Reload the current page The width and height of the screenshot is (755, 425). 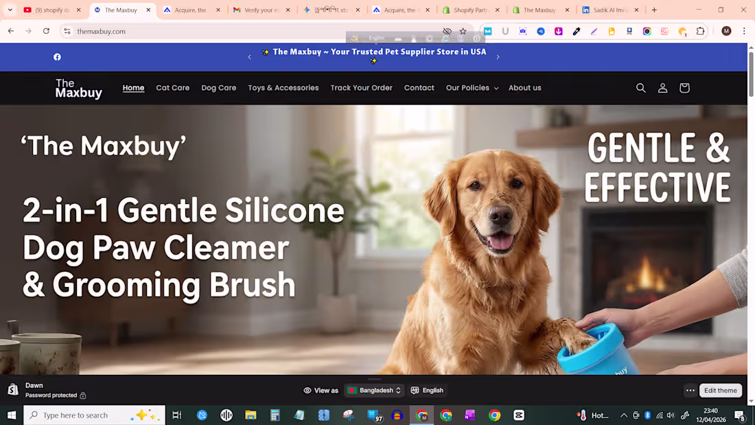point(46,31)
